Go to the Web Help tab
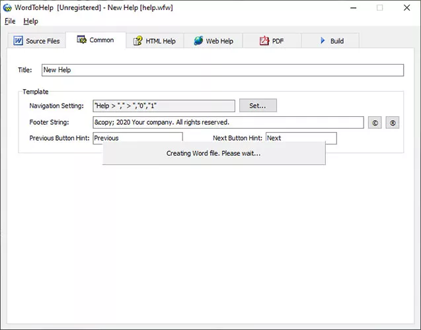Image resolution: width=421 pixels, height=330 pixels. pyautogui.click(x=213, y=41)
